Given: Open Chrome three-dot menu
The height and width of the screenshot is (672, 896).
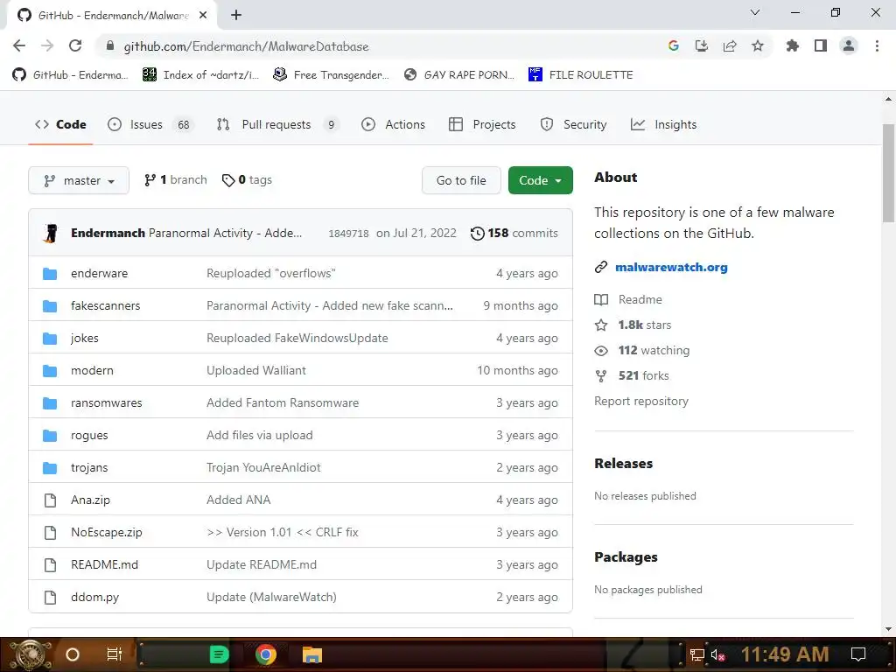Looking at the screenshot, I should pyautogui.click(x=877, y=45).
